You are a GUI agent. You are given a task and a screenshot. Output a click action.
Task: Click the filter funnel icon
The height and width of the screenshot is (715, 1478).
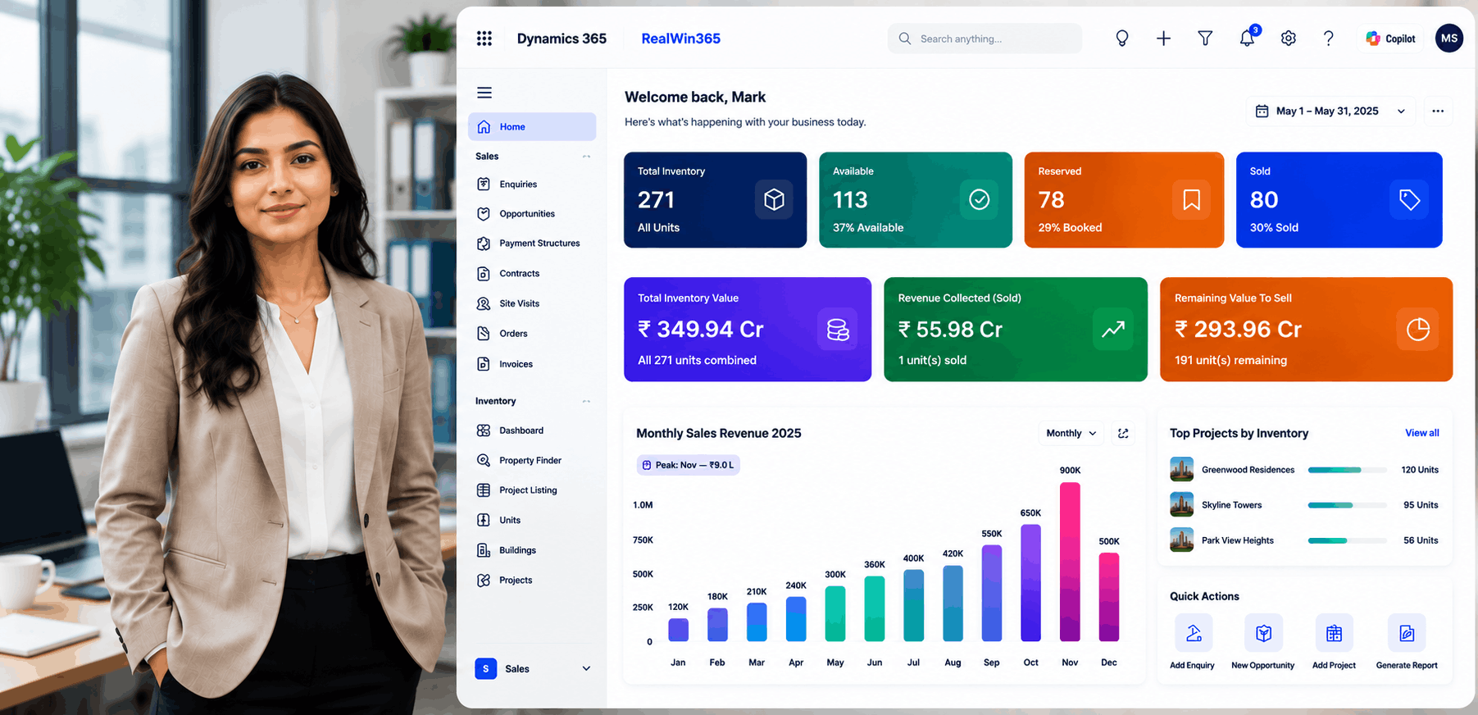tap(1205, 39)
